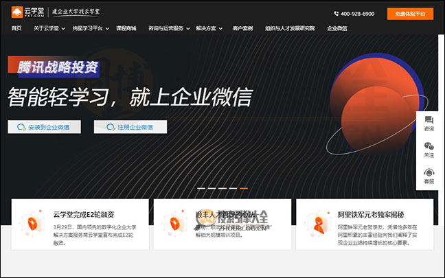Go to 首页 in the navigation bar
The image size is (445, 278).
pyautogui.click(x=16, y=28)
